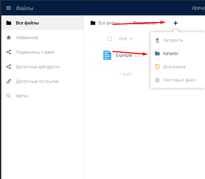This screenshot has width=205, height=179.
Task: Open the Documents breadcrumb
Action: (145, 23)
